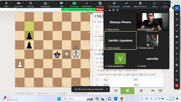The height and width of the screenshot is (102, 181).
Task: Select the white bishop on f4
Action: tap(67, 54)
